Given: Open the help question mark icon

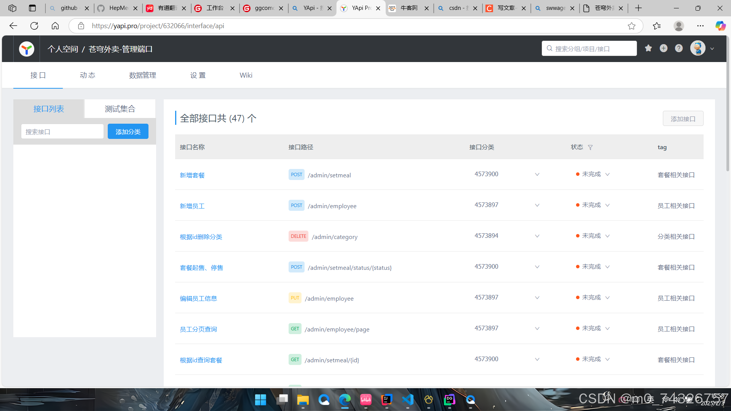Looking at the screenshot, I should 679,48.
